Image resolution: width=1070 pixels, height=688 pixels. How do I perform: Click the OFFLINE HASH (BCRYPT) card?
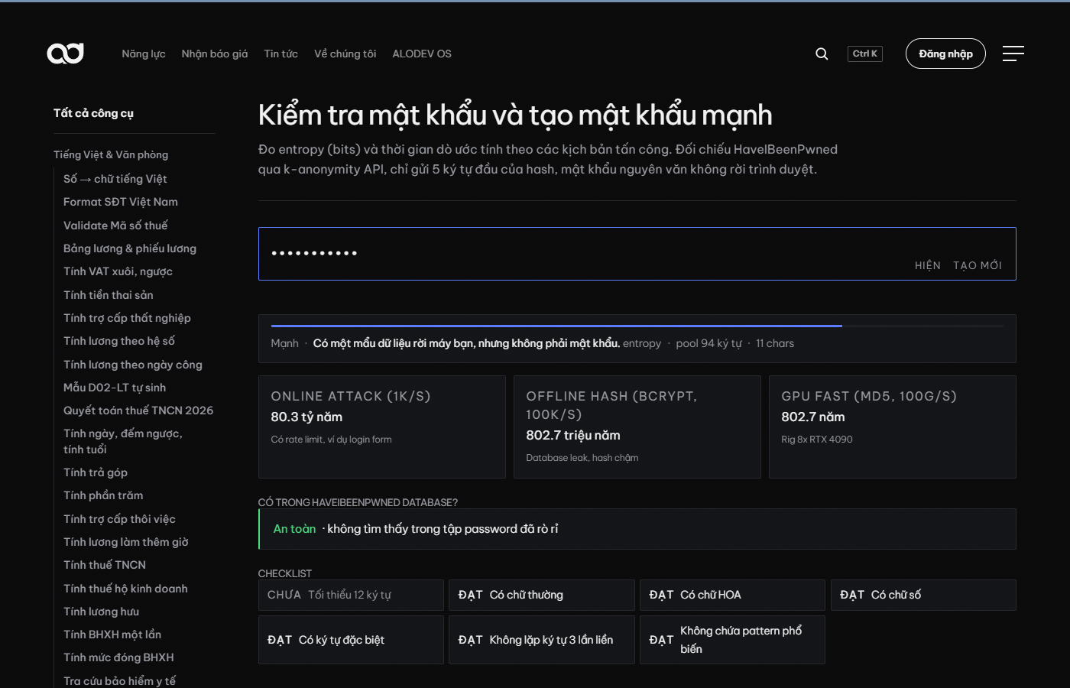coord(637,427)
